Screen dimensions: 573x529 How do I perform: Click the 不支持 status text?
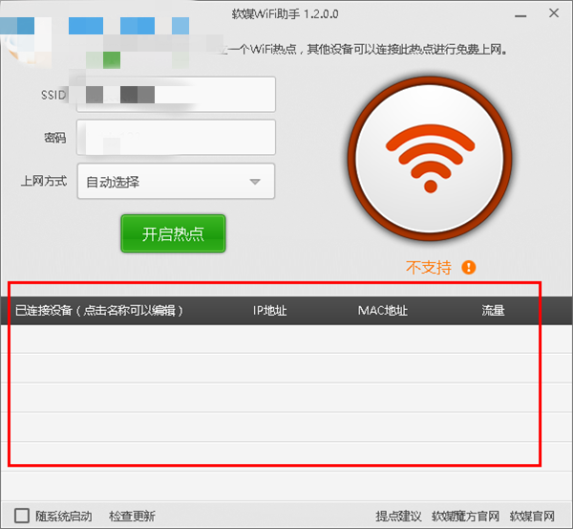click(429, 268)
